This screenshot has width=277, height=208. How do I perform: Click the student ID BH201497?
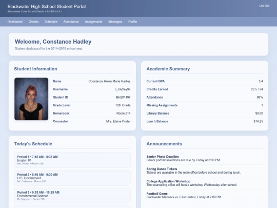[123, 97]
